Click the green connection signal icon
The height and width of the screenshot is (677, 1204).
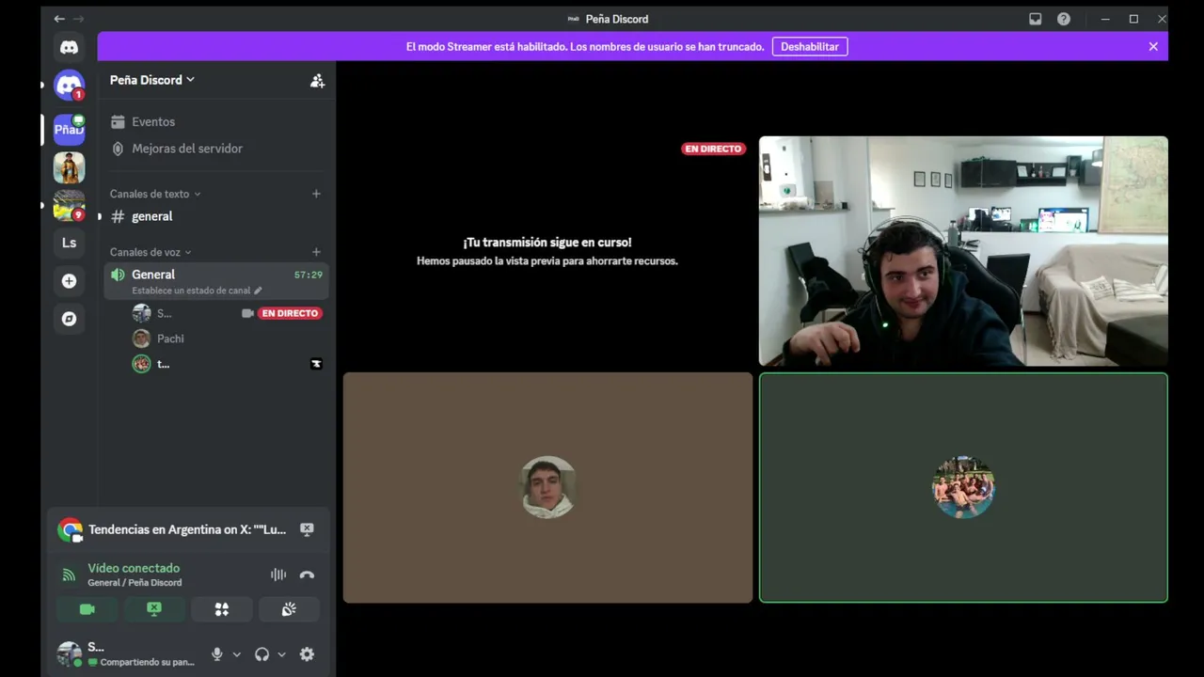[x=69, y=575]
